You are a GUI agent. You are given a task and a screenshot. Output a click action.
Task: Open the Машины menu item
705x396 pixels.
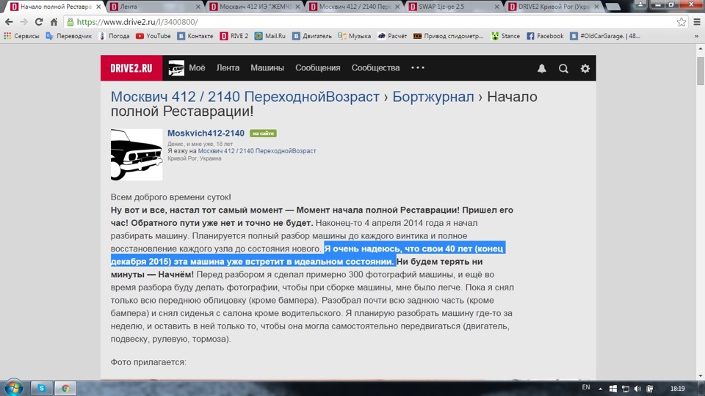(267, 67)
